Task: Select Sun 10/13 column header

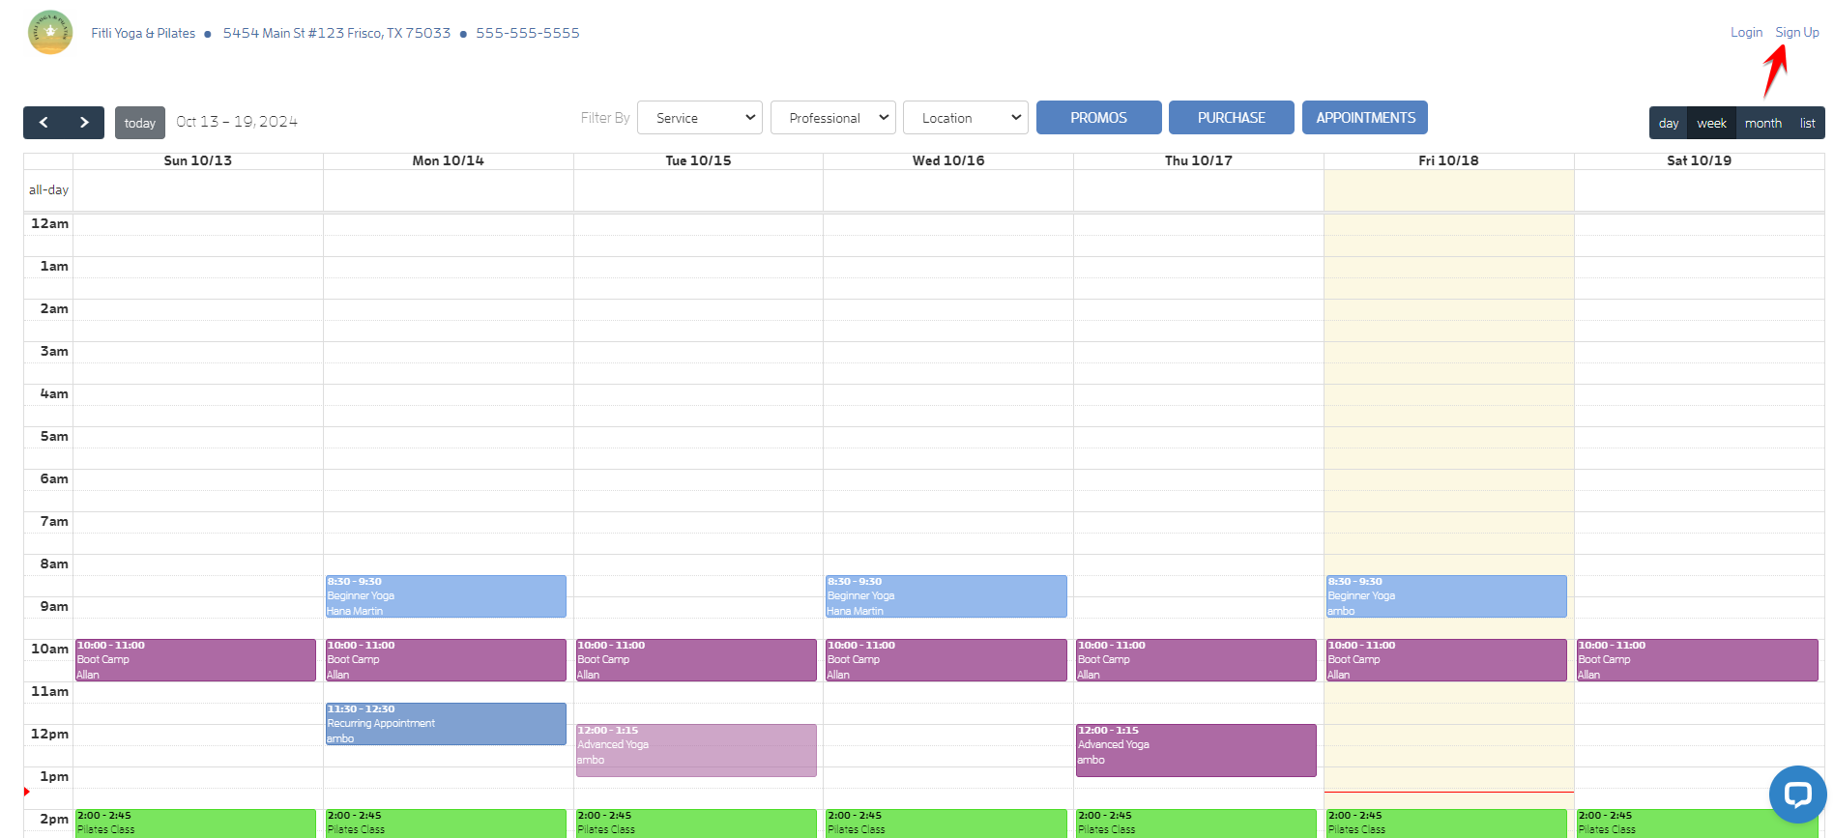Action: tap(198, 160)
